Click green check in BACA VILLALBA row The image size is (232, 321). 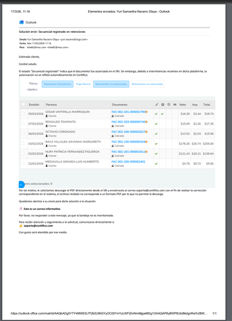click(x=156, y=144)
